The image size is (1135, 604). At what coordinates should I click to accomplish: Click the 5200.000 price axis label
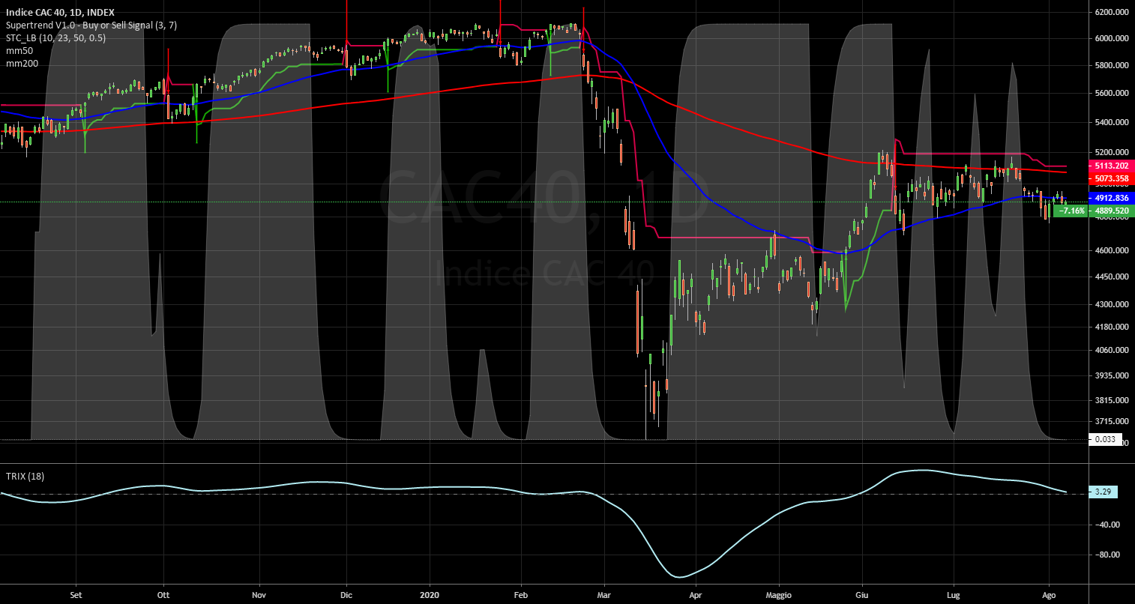click(x=1112, y=152)
